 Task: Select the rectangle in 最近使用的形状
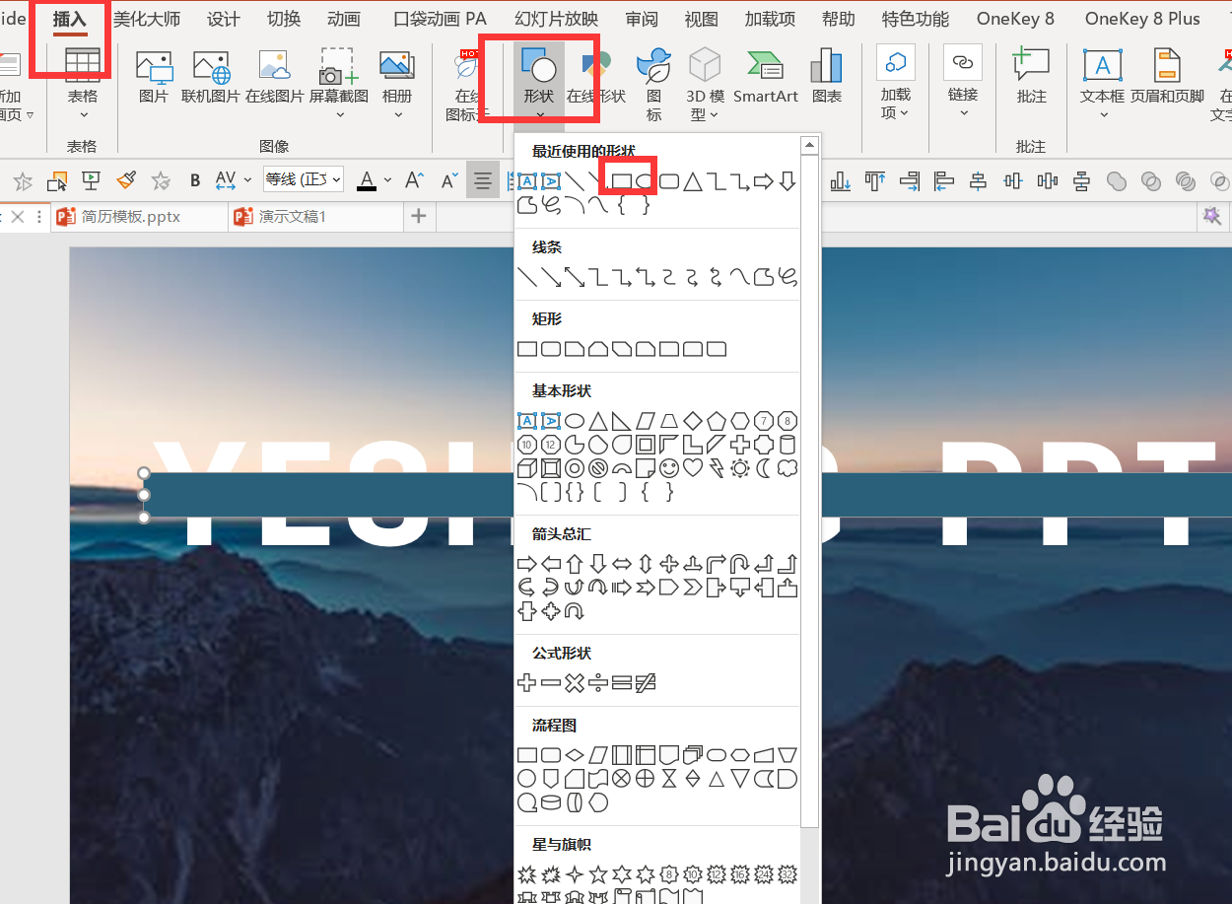[x=622, y=181]
